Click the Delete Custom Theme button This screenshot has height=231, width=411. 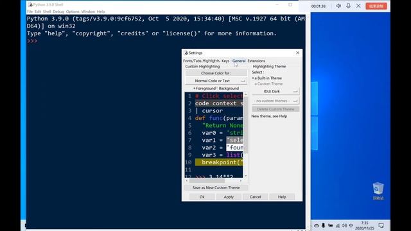point(275,109)
